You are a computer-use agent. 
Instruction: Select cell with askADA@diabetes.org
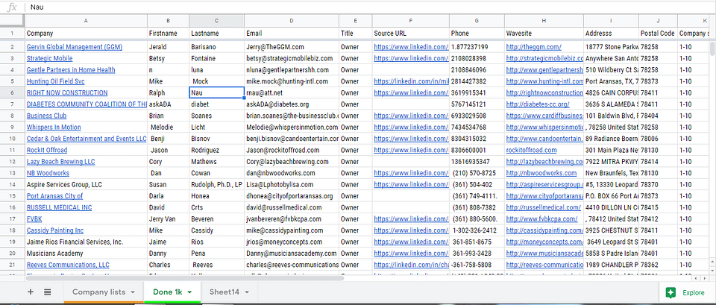click(x=292, y=104)
